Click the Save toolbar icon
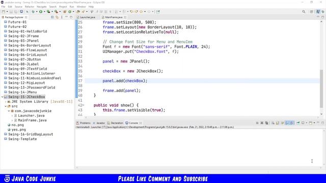326x183 pixels. tap(11, 12)
